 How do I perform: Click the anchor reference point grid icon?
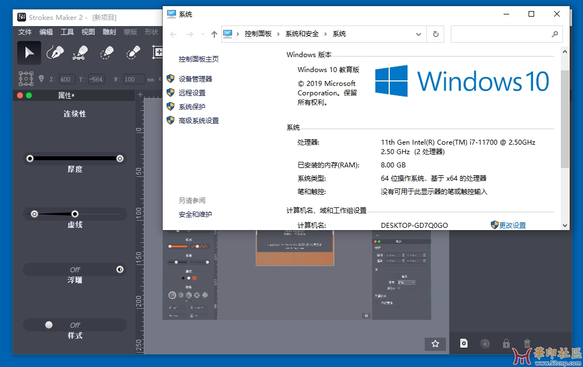[x=26, y=79]
